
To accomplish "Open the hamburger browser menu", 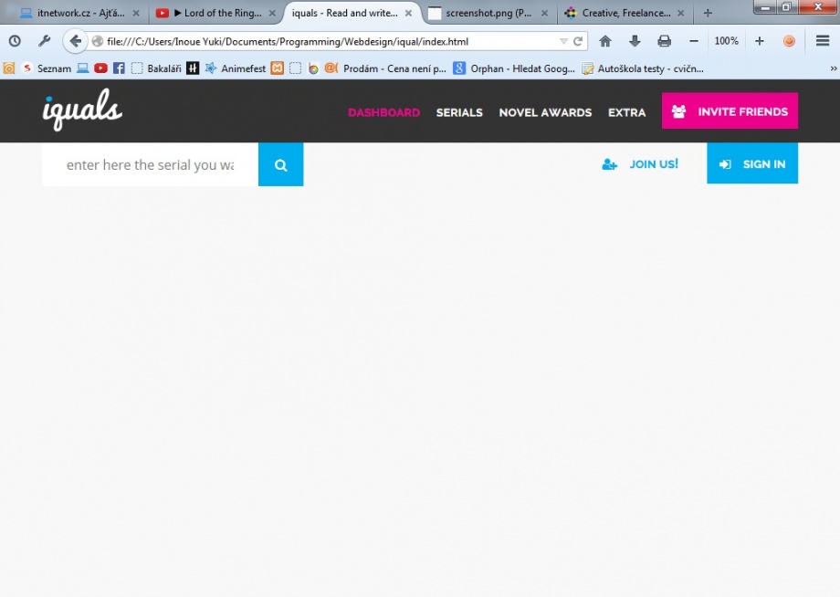I will click(x=823, y=41).
